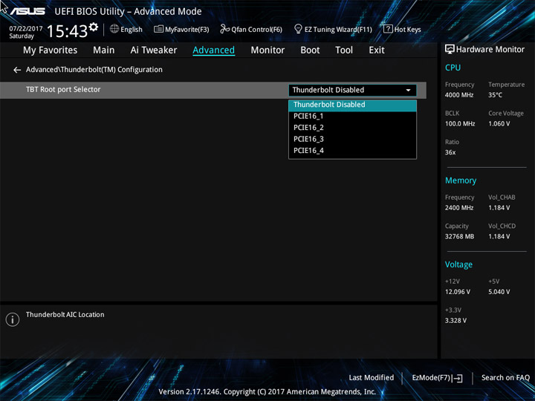Show the Hot Keys list label
The width and height of the screenshot is (535, 401).
pos(408,30)
